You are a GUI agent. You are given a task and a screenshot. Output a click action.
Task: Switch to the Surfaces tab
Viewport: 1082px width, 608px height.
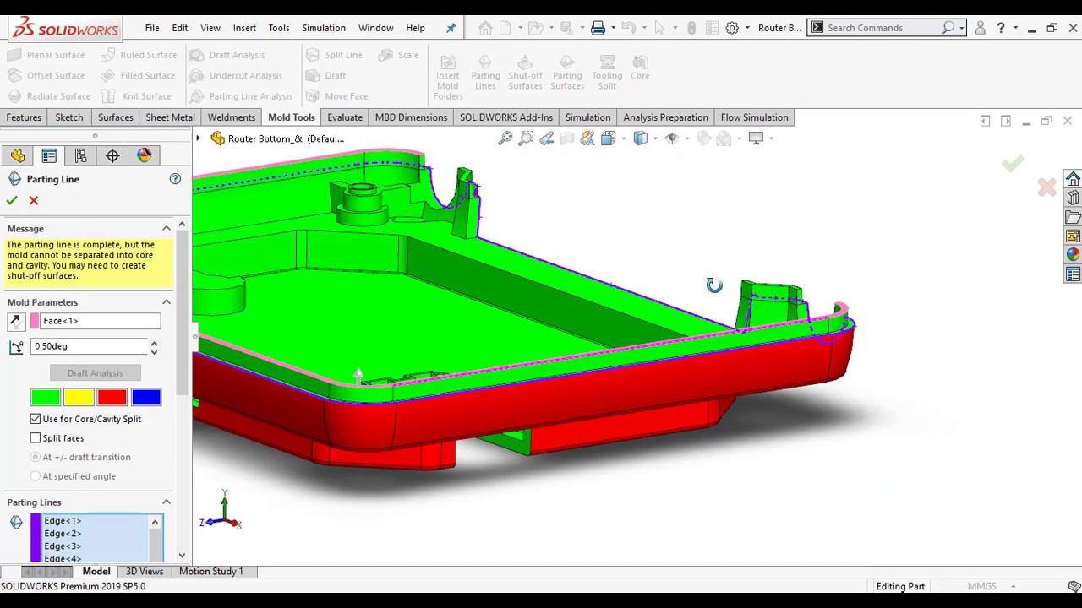(x=116, y=117)
